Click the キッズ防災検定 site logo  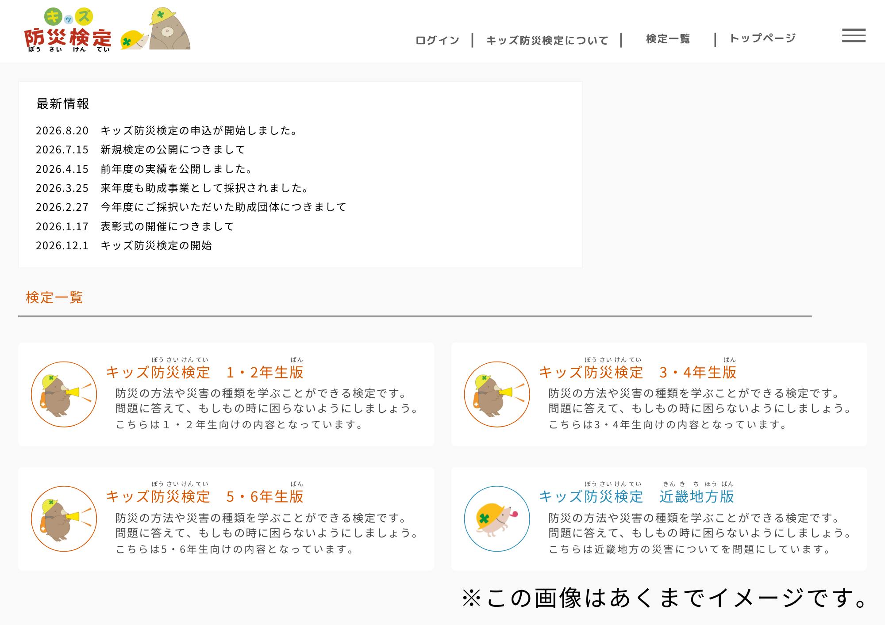pyautogui.click(x=68, y=31)
